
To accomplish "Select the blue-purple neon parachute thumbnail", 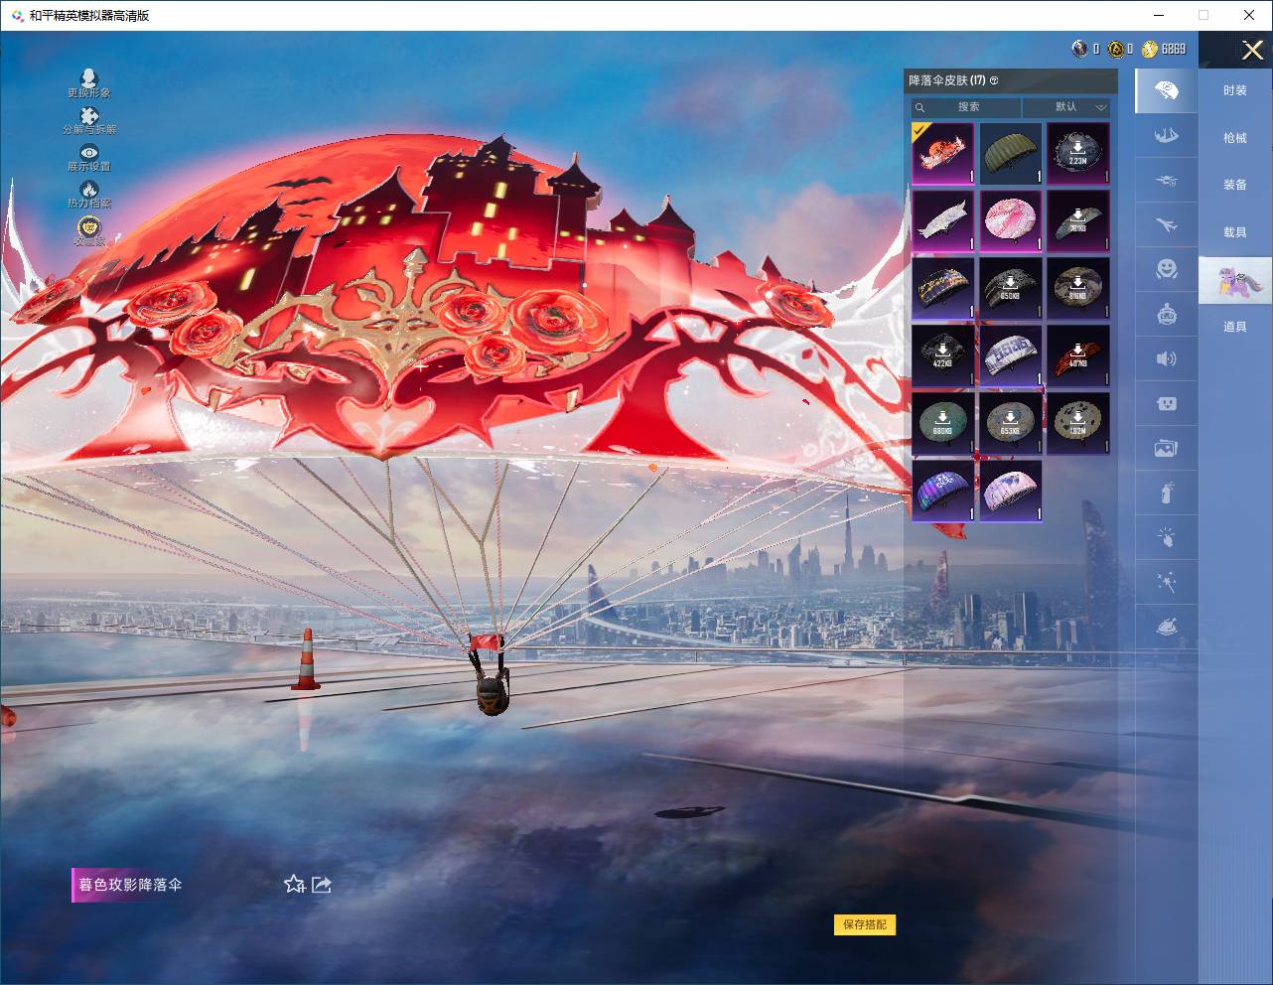I will pyautogui.click(x=942, y=491).
